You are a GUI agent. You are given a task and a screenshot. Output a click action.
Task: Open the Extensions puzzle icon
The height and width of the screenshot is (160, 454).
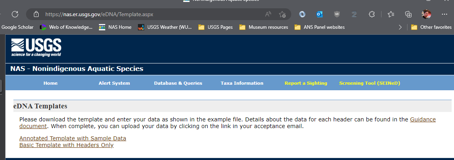[x=372, y=14]
